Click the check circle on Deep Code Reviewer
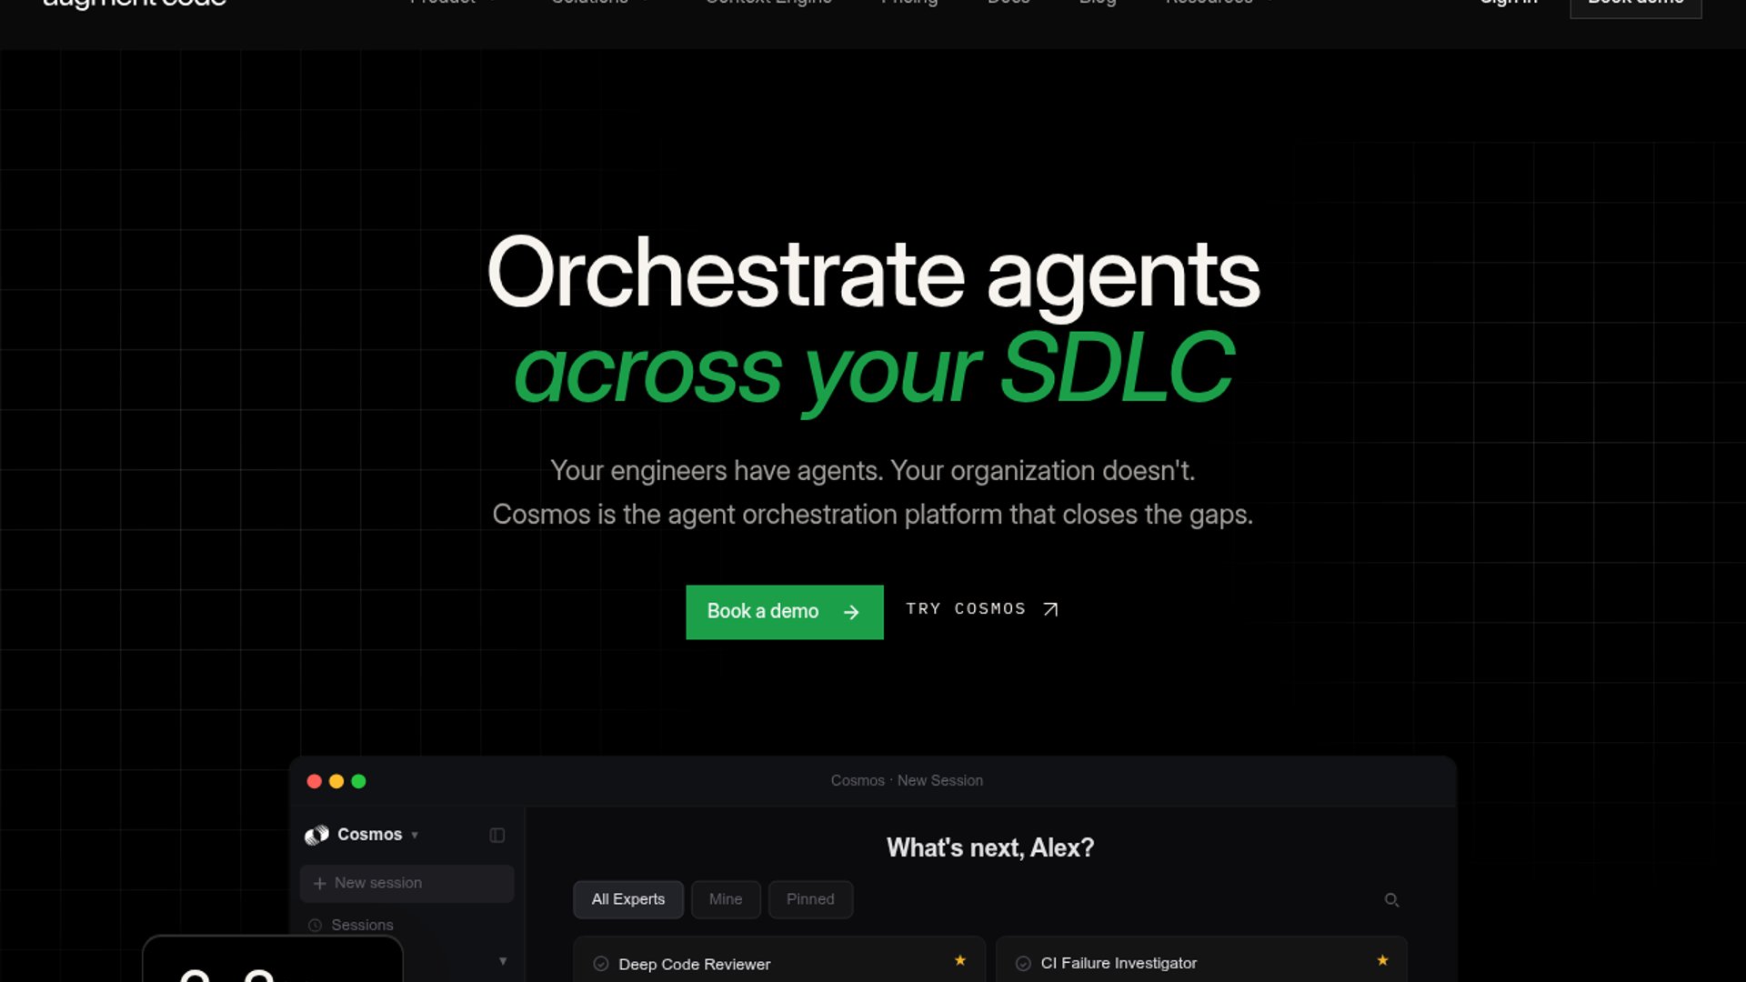 (601, 964)
